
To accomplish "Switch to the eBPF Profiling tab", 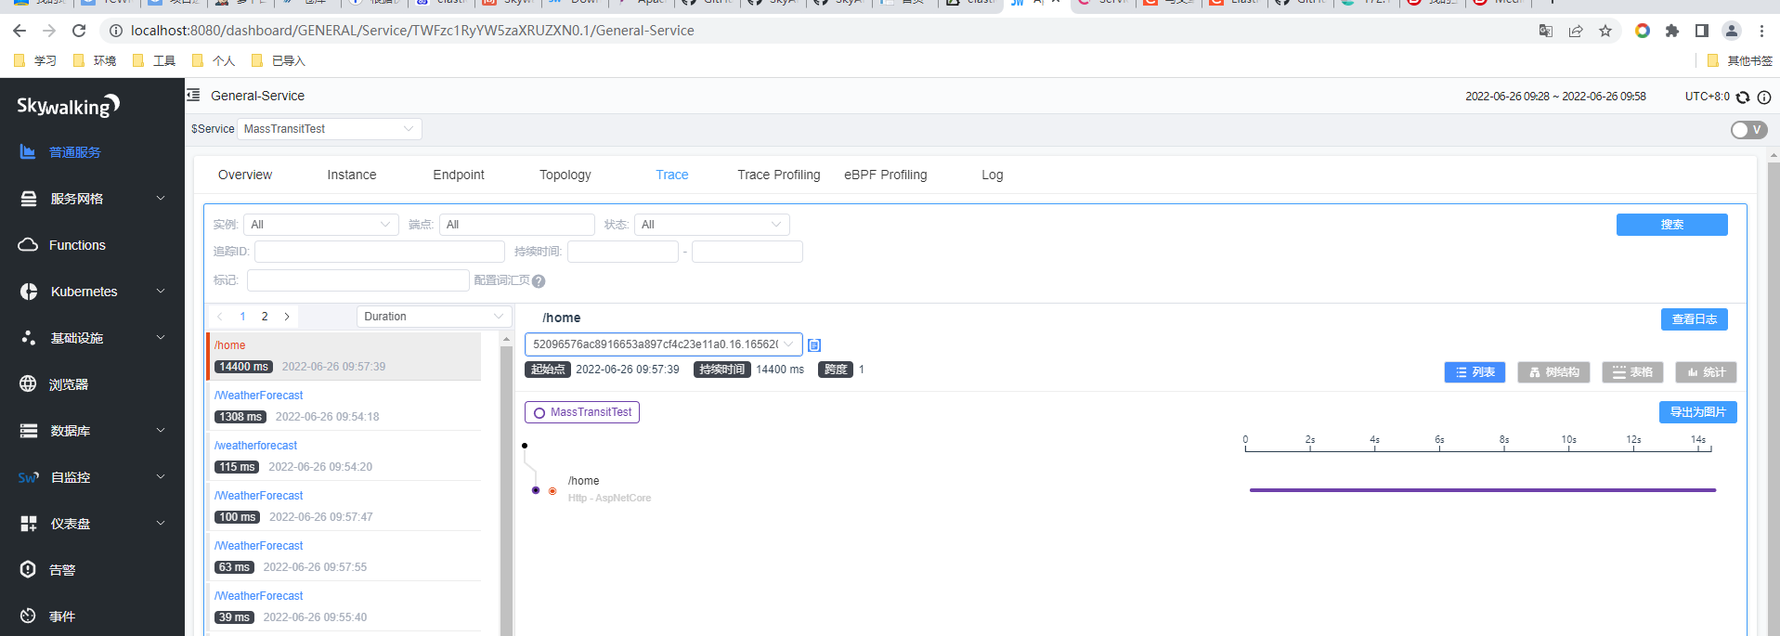I will [x=886, y=175].
